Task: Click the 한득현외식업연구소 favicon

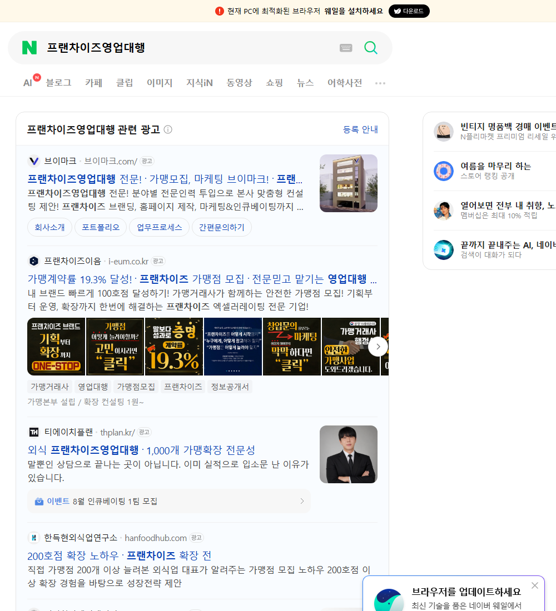Action: 34,538
